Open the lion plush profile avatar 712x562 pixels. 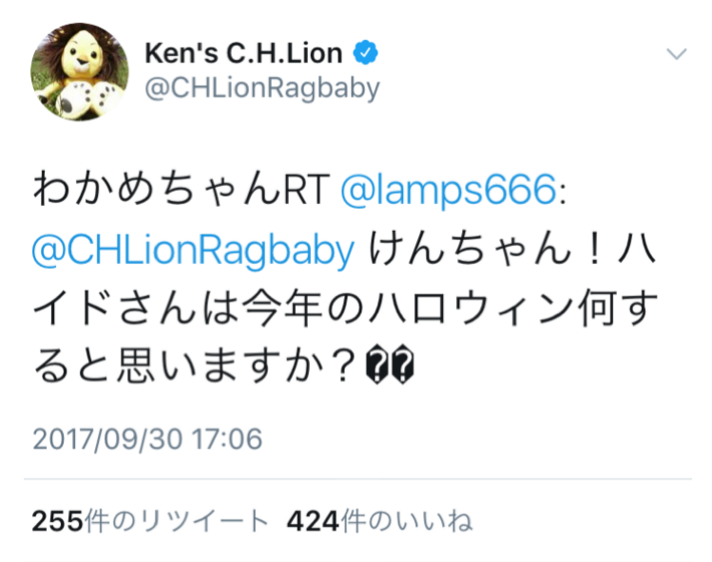(80, 71)
